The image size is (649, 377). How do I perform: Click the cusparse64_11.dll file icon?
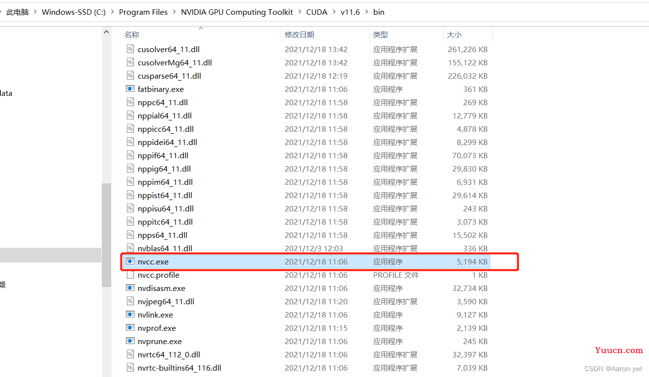pyautogui.click(x=130, y=76)
